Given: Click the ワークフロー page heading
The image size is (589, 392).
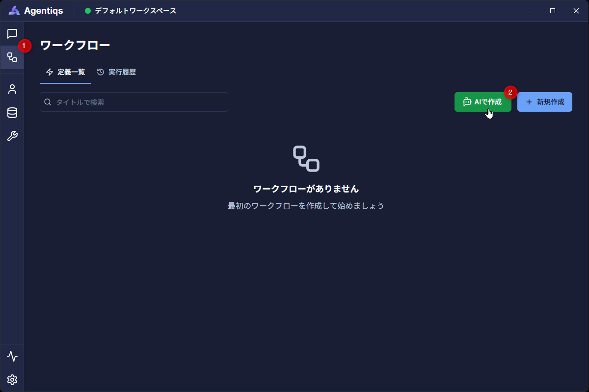Looking at the screenshot, I should coord(75,46).
